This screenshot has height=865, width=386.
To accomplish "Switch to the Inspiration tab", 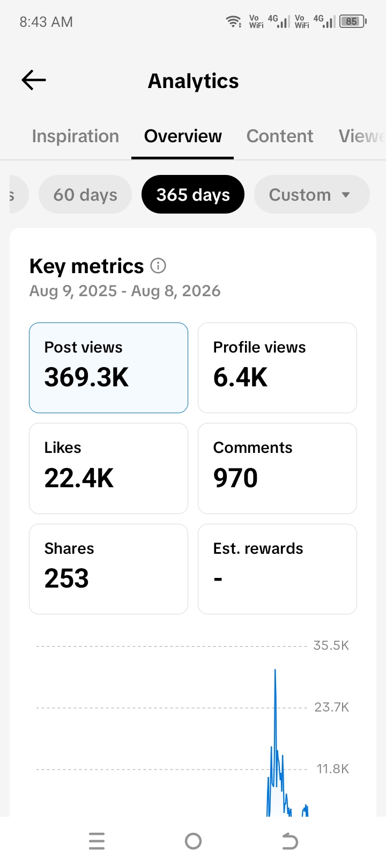I will pos(76,136).
